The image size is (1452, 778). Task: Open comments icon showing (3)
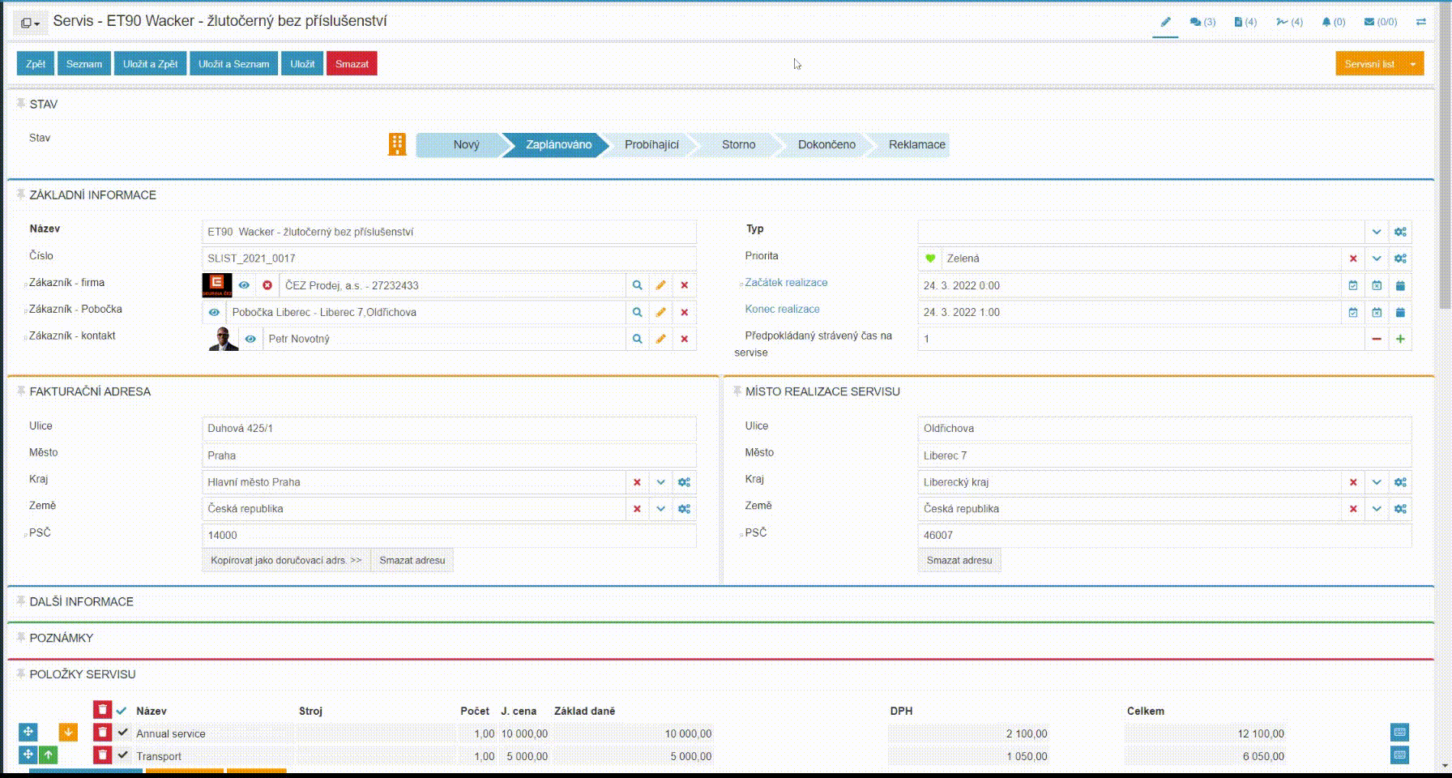[1202, 22]
